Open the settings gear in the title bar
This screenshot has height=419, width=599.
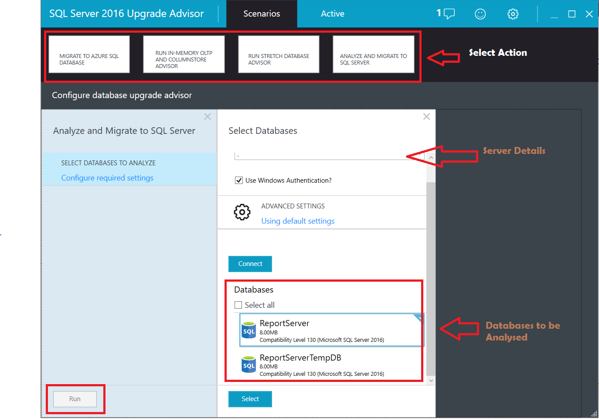(513, 14)
